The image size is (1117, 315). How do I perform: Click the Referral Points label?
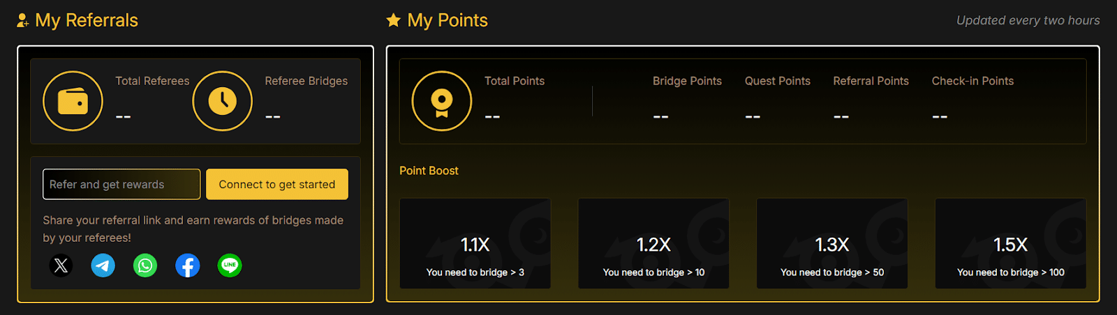[871, 81]
